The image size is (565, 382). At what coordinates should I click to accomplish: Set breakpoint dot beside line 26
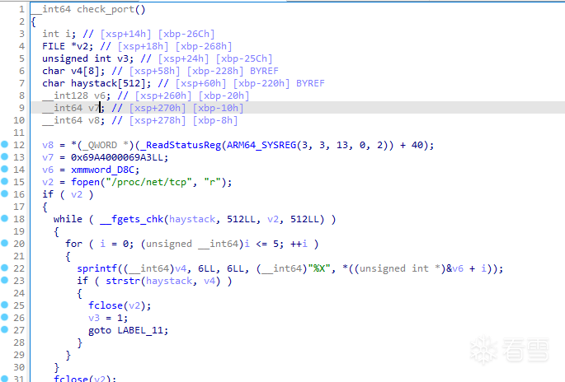4,317
